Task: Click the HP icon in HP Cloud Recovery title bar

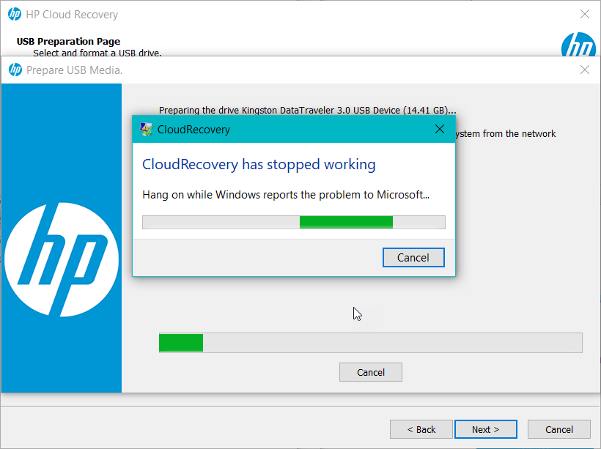Action: tap(15, 15)
